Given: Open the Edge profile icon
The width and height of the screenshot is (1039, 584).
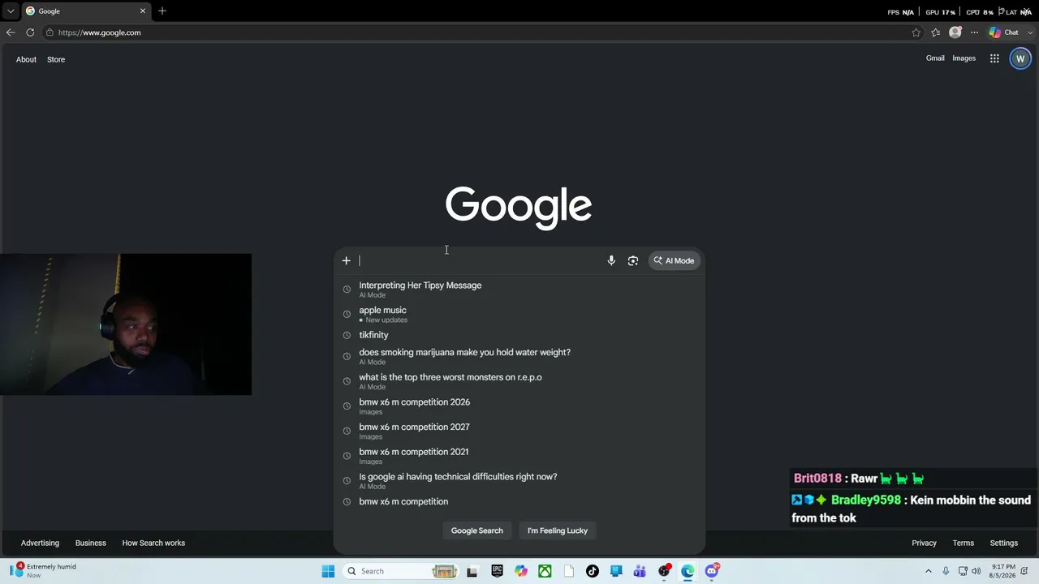Looking at the screenshot, I should click(x=955, y=32).
